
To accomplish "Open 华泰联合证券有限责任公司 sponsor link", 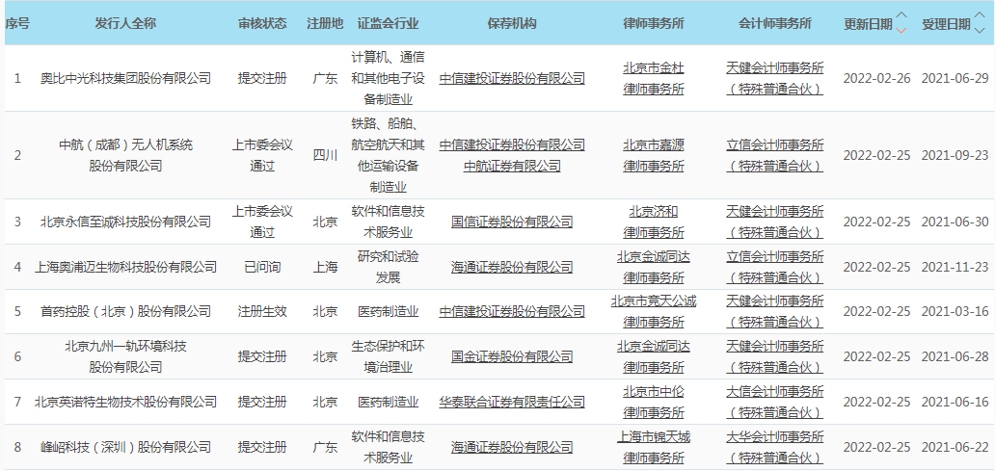I will pos(512,402).
